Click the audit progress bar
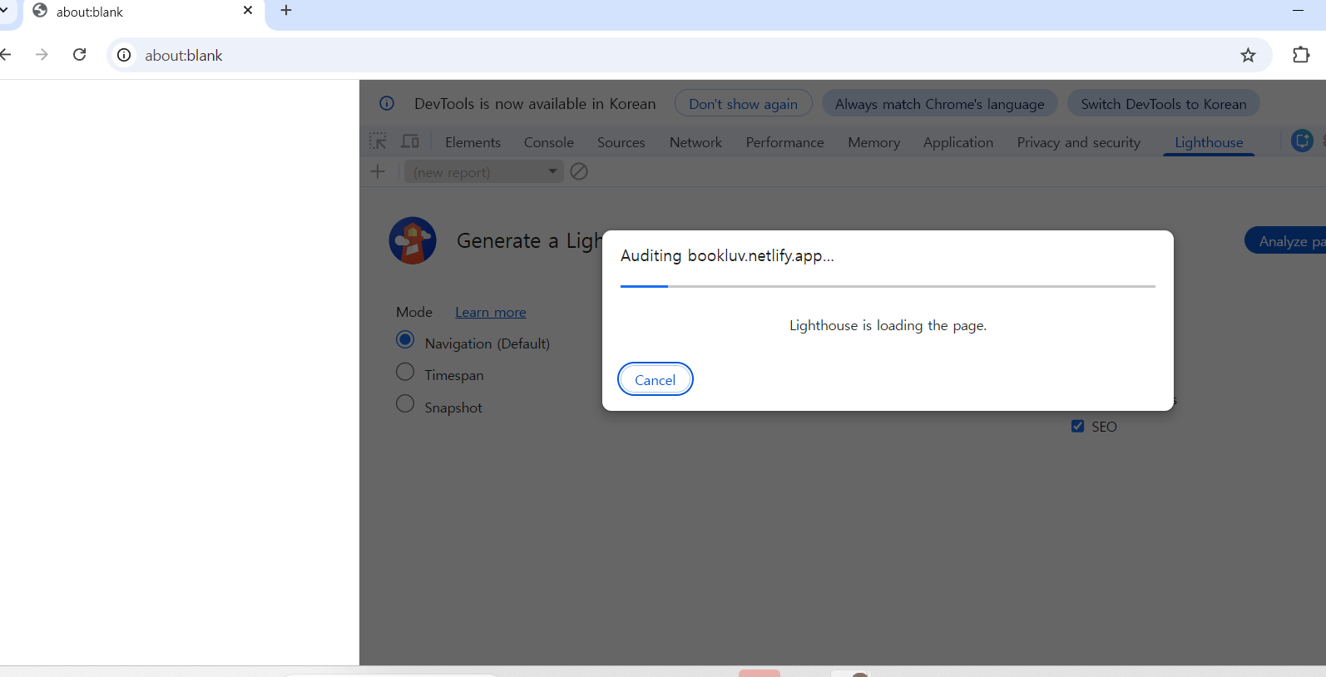 click(888, 286)
